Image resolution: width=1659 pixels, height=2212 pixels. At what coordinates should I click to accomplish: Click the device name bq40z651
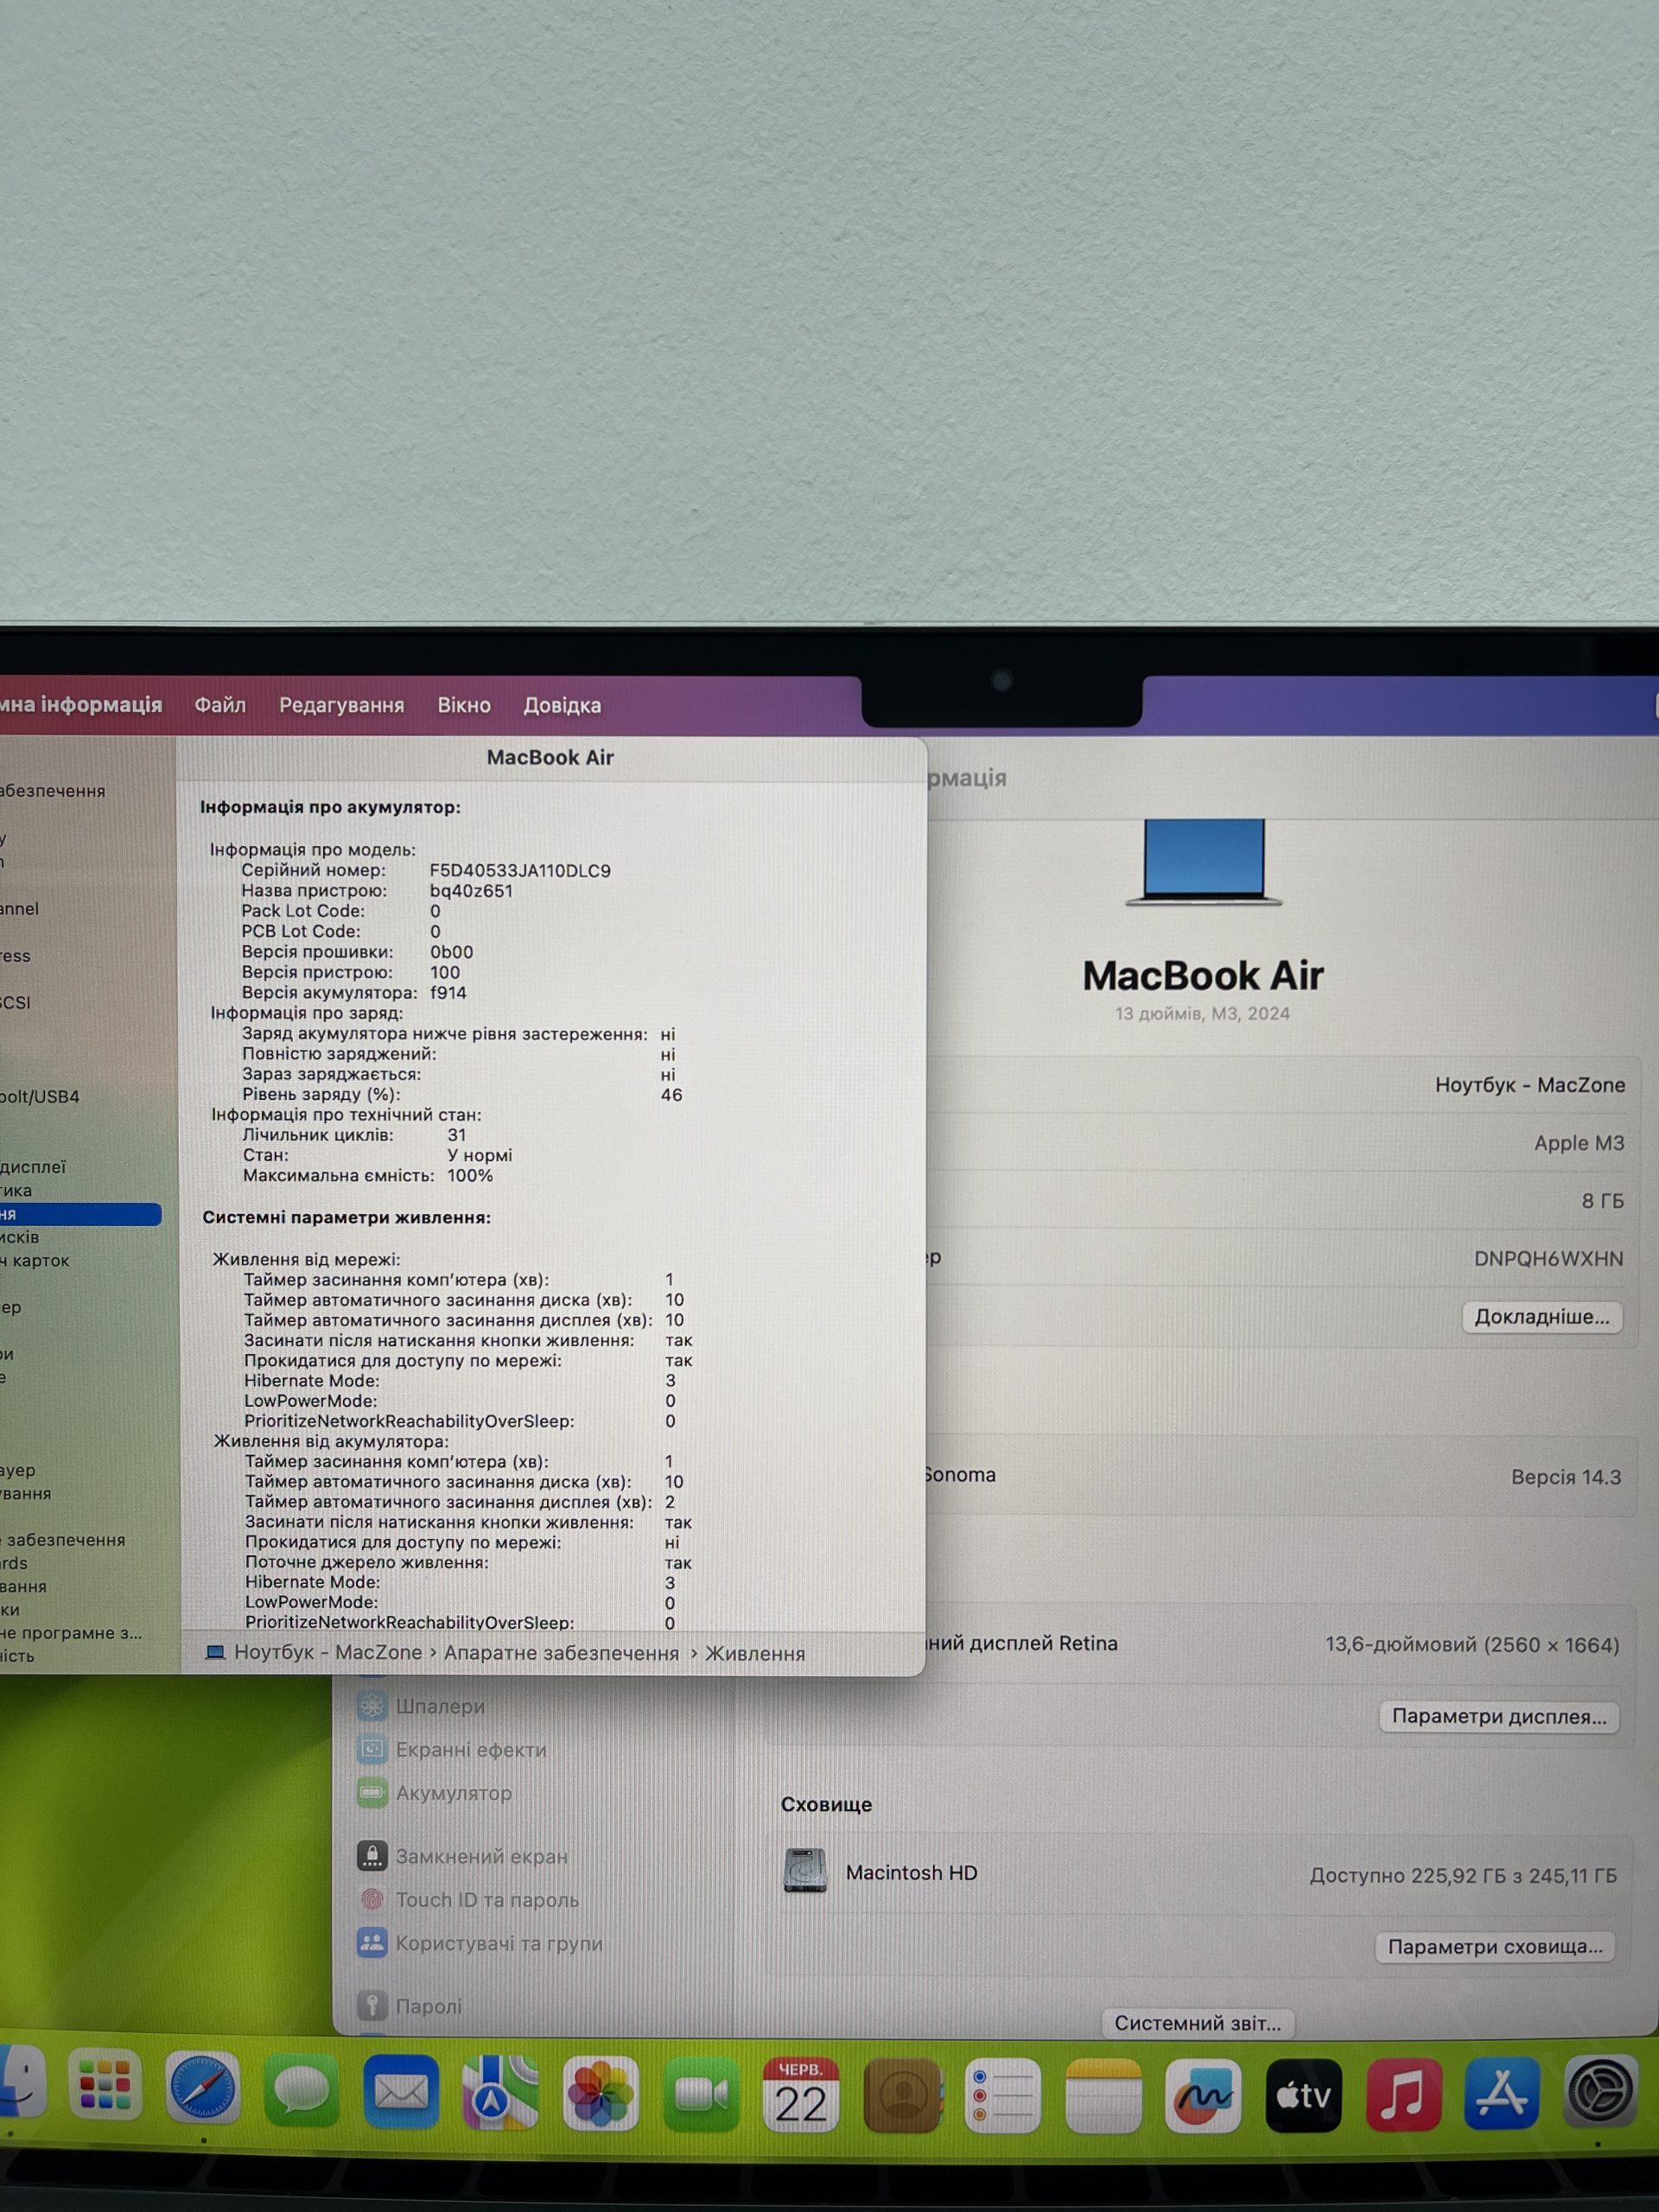(471, 890)
